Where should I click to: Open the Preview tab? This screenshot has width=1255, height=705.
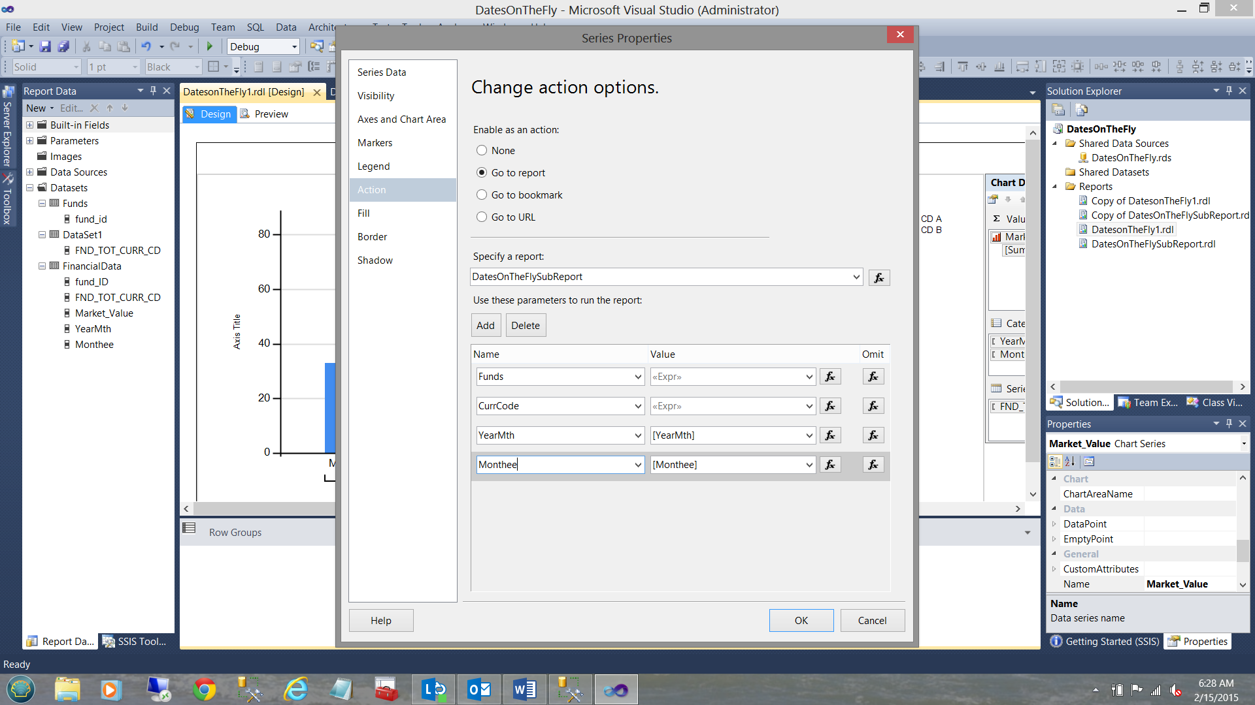pos(271,114)
